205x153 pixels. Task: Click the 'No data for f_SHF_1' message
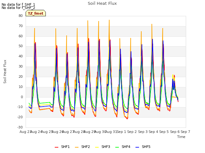click(x=18, y=4)
